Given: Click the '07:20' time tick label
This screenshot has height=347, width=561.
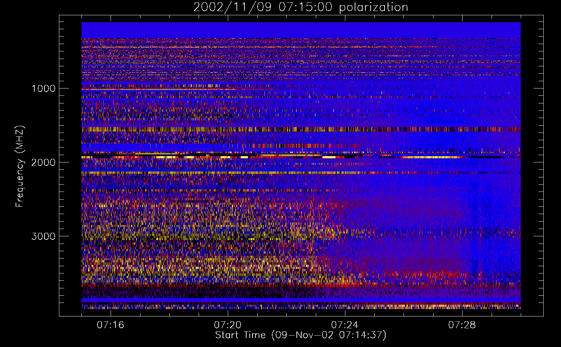Looking at the screenshot, I should click(227, 325).
